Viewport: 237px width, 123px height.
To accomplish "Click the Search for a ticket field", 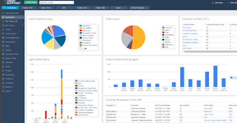I will [57, 2].
